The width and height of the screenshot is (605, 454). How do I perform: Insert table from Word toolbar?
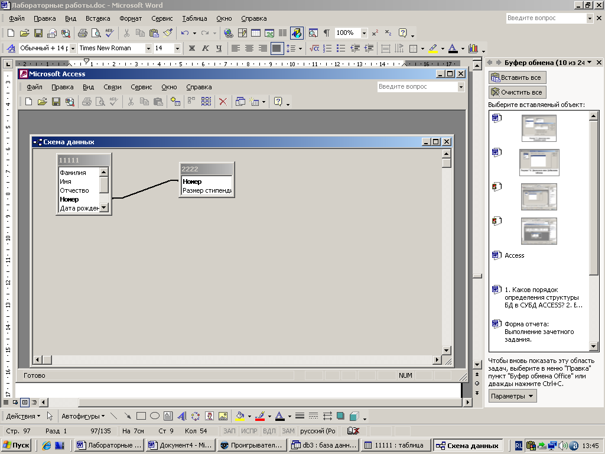pos(256,33)
